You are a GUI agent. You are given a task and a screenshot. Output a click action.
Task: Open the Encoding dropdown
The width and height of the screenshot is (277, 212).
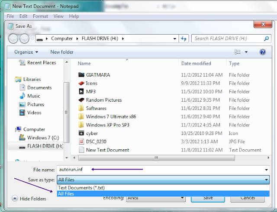156,198
